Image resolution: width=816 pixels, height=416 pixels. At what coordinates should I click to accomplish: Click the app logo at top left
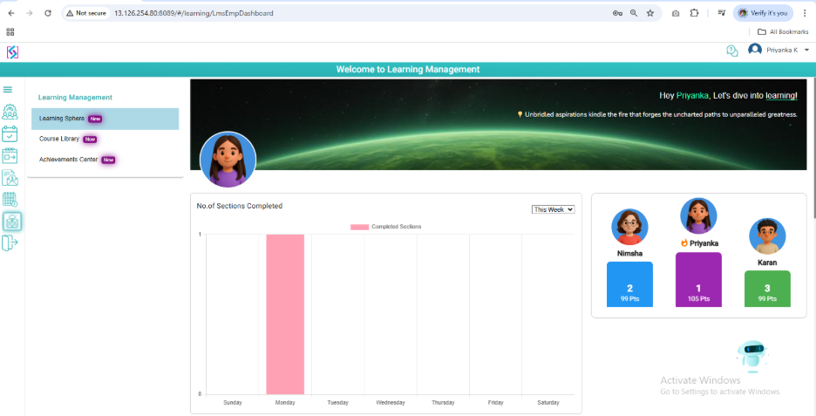pyautogui.click(x=12, y=52)
